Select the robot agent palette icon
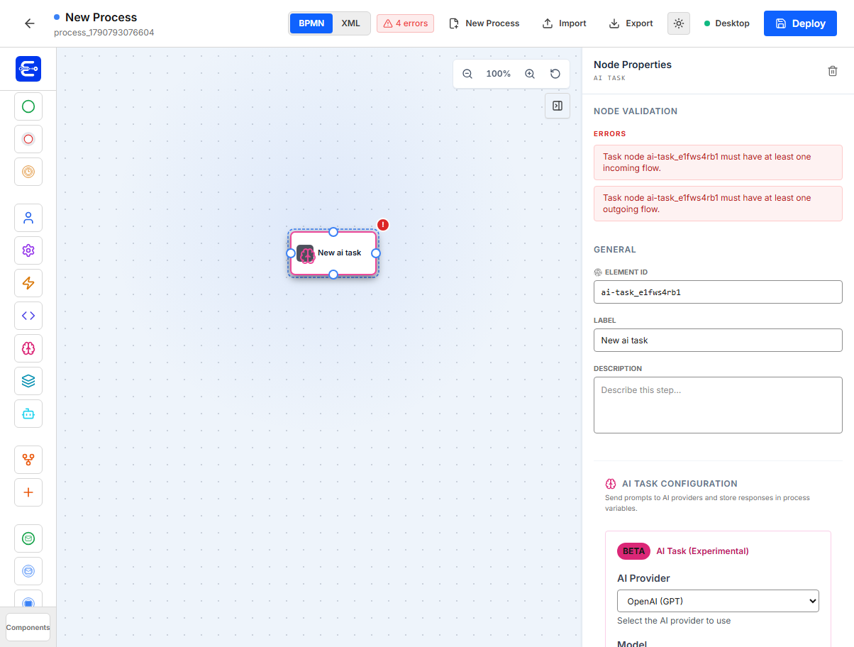854x647 pixels. click(x=28, y=414)
